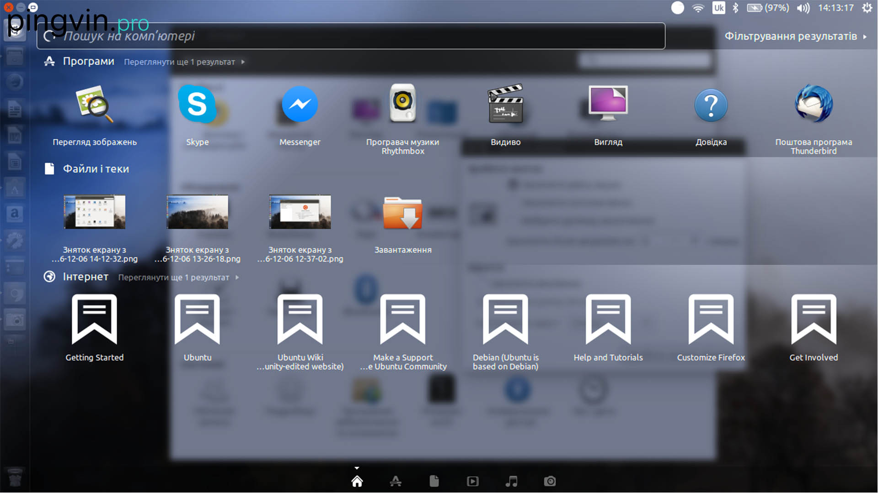
Task: Launch Skype from the Dash
Action: (x=197, y=105)
